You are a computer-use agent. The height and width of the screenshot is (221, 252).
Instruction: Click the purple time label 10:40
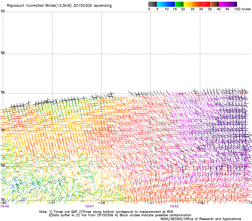click(x=5, y=206)
